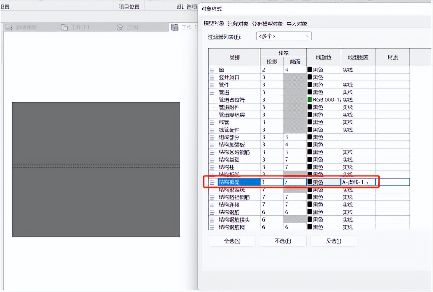Click the 全选(S) button
This screenshot has height=292, width=433.
click(232, 241)
